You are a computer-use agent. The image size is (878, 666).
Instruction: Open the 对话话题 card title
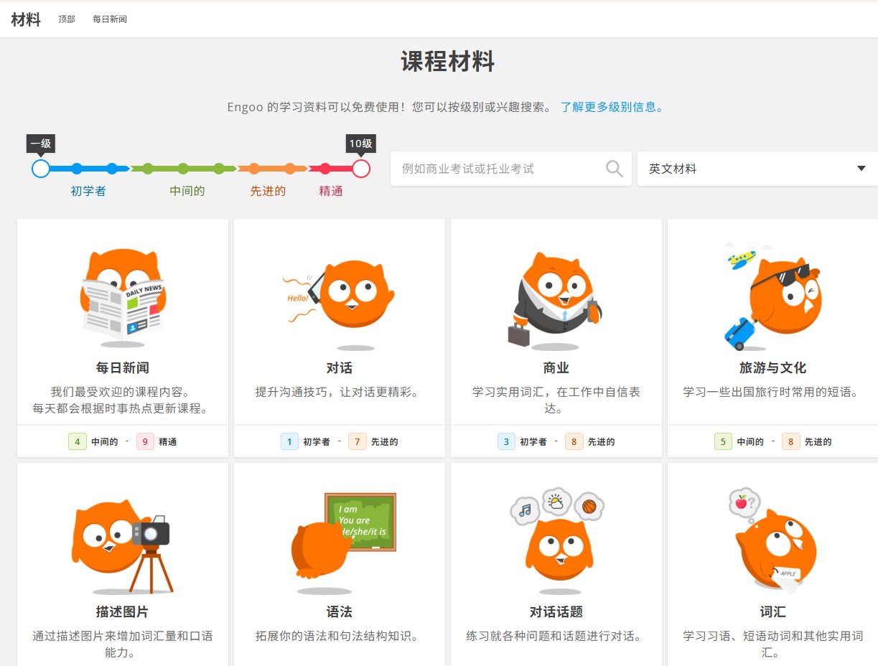(556, 612)
